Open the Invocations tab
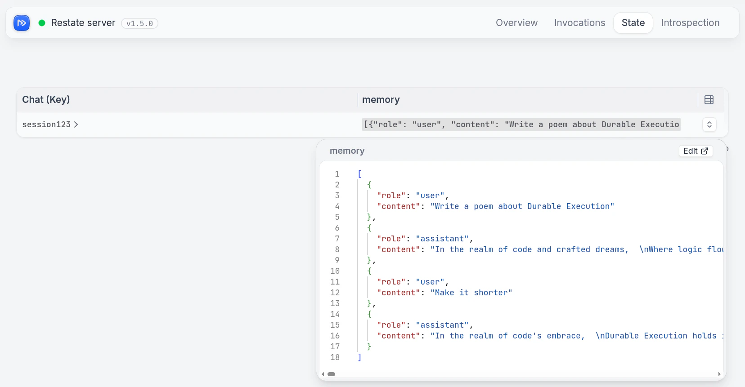Viewport: 745px width, 387px height. pos(579,23)
